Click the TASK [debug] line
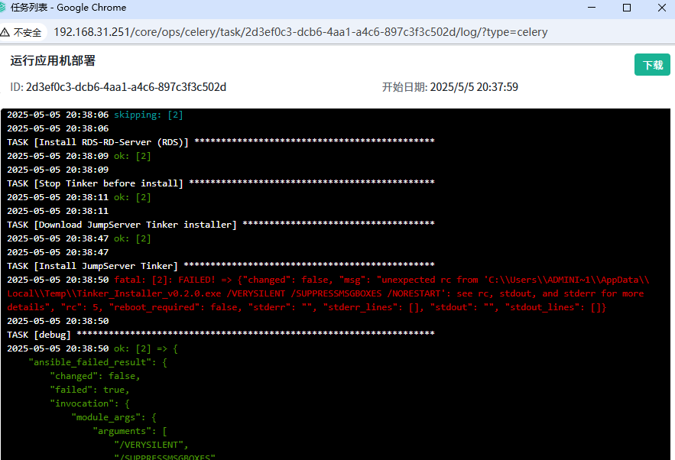675x460 pixels. coord(220,335)
